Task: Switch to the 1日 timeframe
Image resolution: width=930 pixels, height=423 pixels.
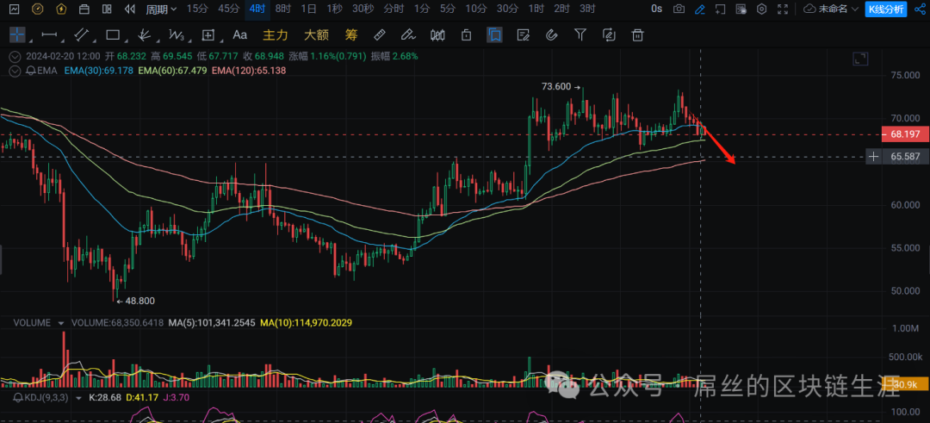Action: tap(309, 9)
